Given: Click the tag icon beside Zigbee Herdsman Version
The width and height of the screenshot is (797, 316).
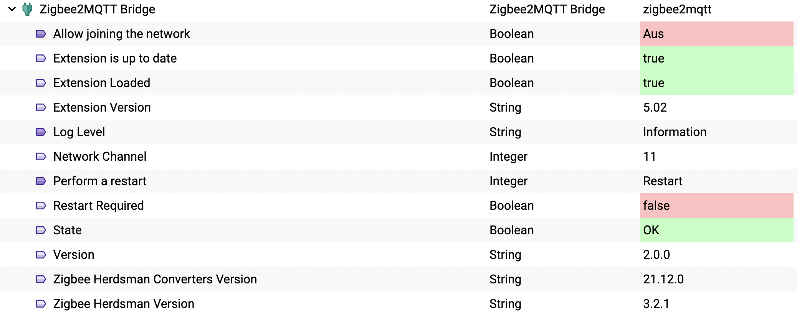Looking at the screenshot, I should click(41, 304).
